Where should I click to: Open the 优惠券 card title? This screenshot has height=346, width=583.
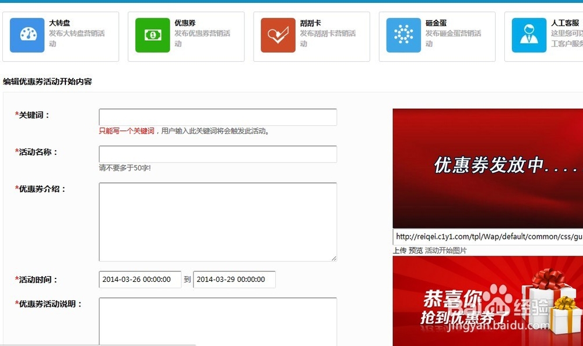click(185, 23)
